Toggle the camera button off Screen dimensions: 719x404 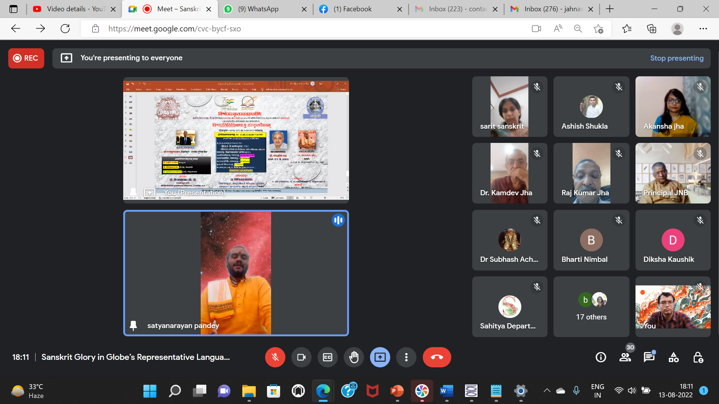pos(301,357)
